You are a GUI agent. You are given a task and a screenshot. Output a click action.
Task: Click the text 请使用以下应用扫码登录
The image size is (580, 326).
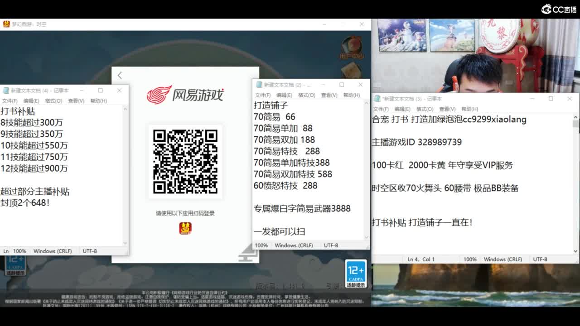point(185,213)
